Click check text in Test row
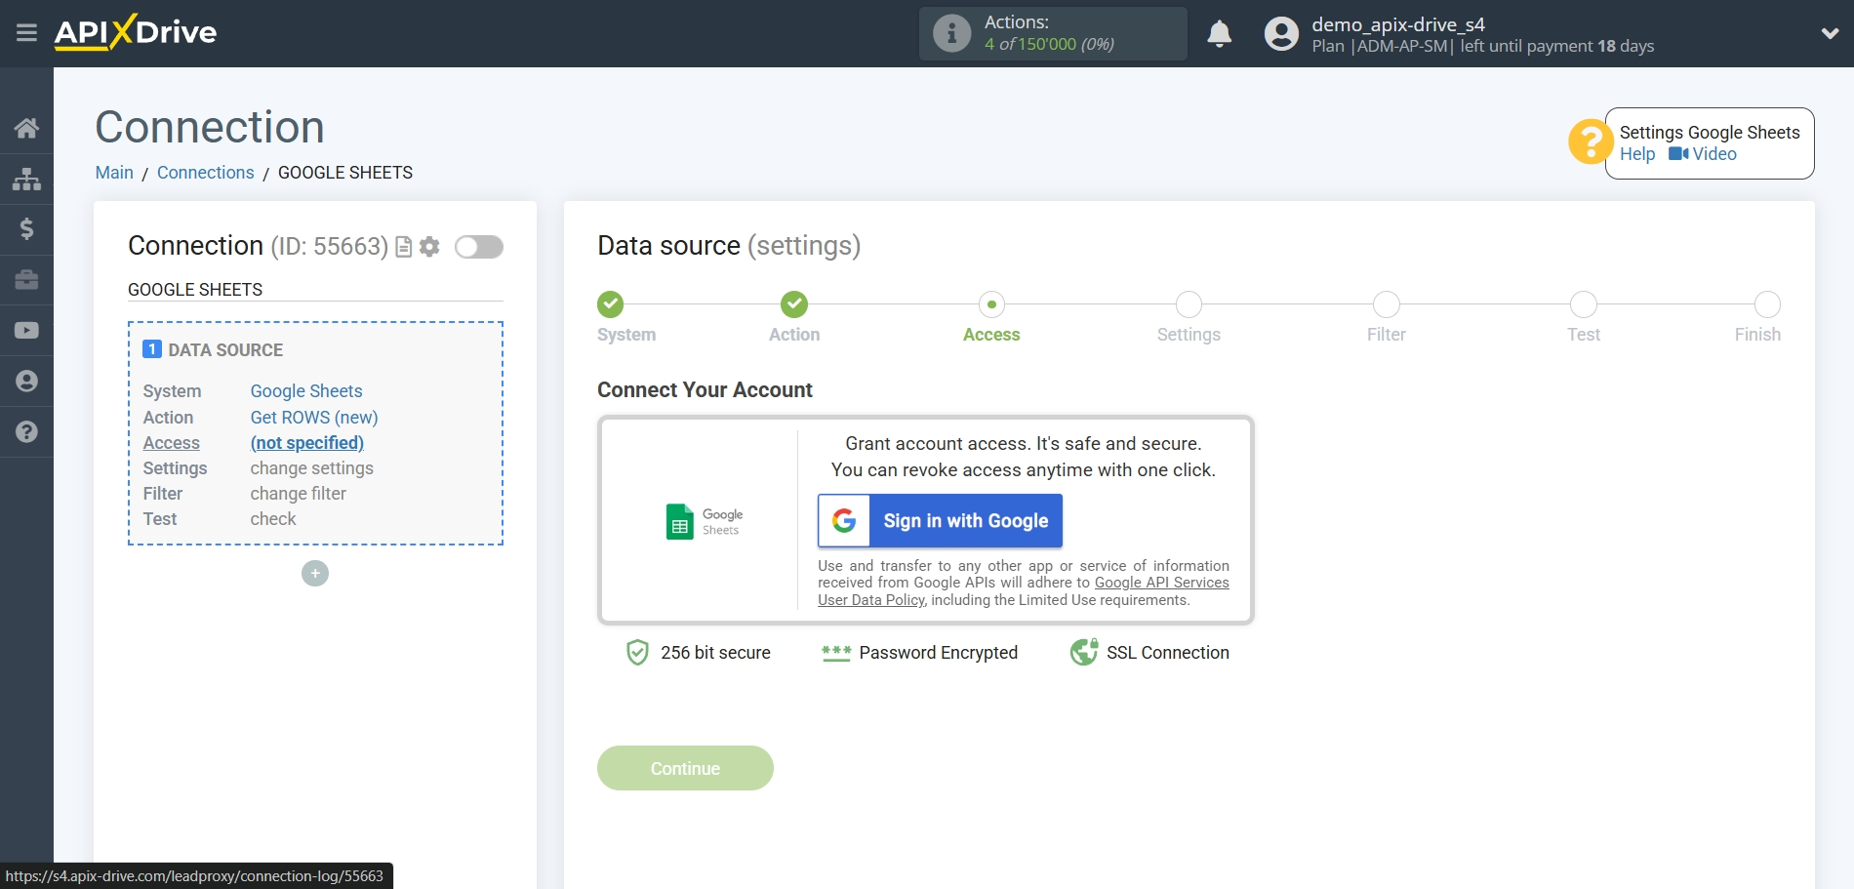The height and width of the screenshot is (889, 1854). pos(273,519)
